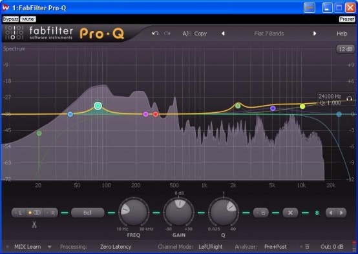Select the R channel for the band
The height and width of the screenshot is (254, 358).
pyautogui.click(x=51, y=213)
